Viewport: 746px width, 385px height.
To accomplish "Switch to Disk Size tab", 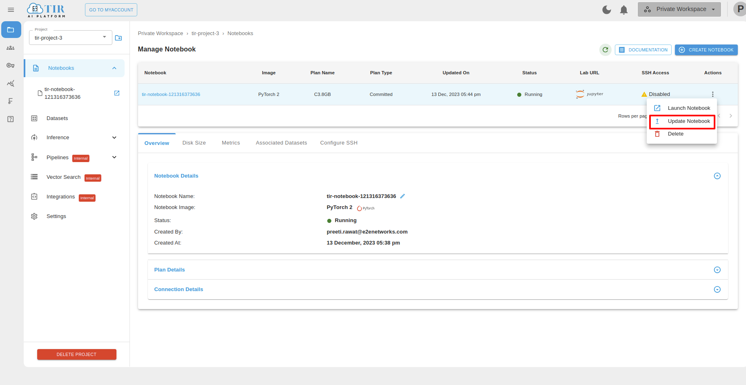I will pyautogui.click(x=194, y=143).
